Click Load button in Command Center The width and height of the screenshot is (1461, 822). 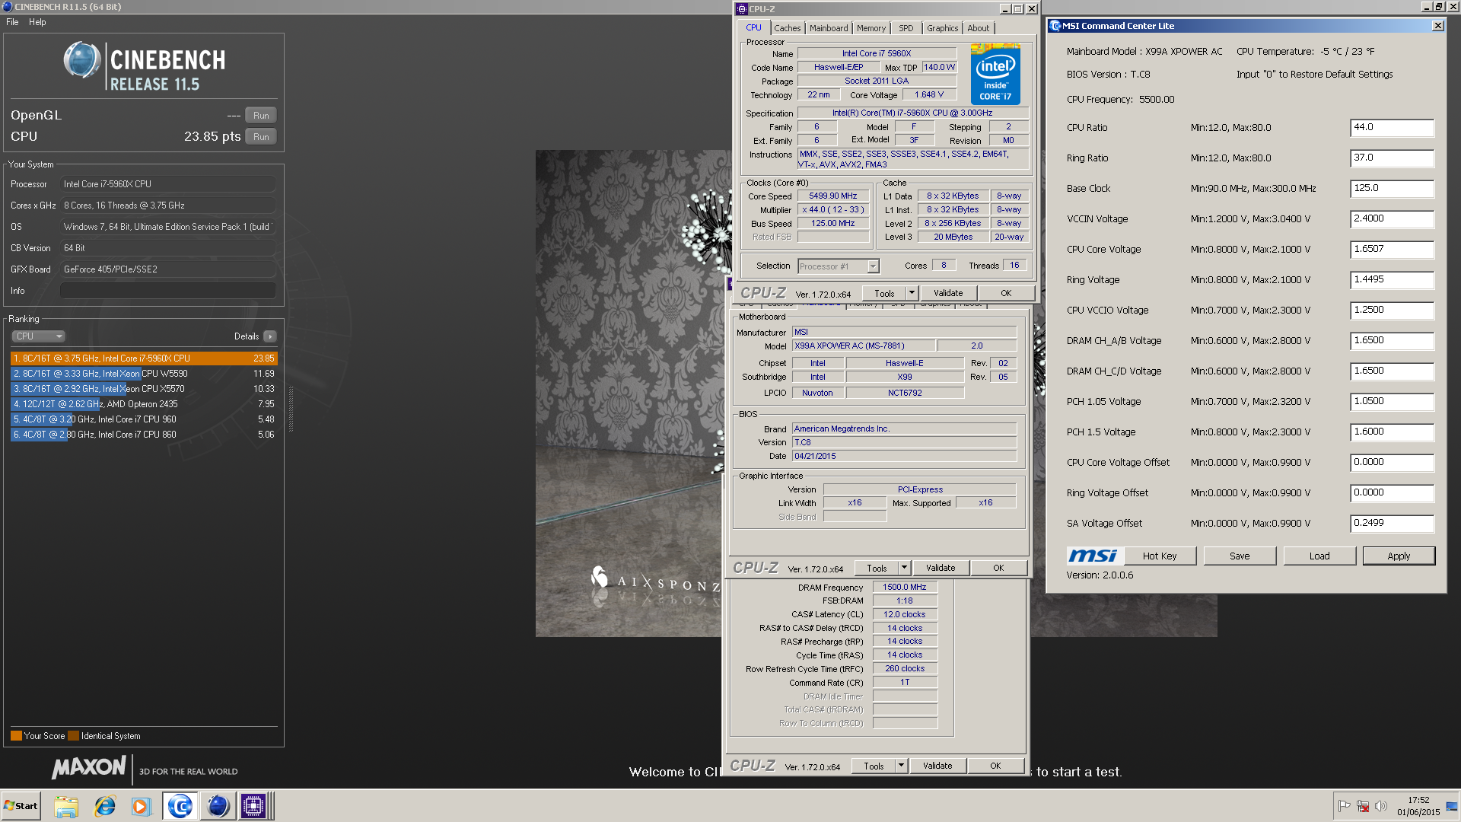pyautogui.click(x=1319, y=556)
